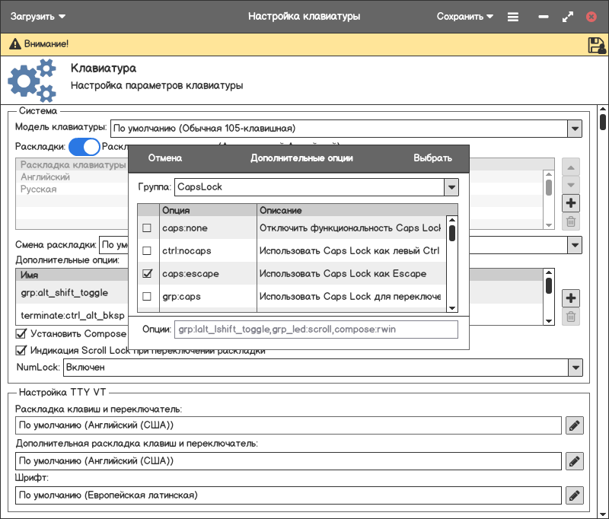The width and height of the screenshot is (609, 519).
Task: Edit additional TTY layout with pencil icon
Action: [575, 460]
